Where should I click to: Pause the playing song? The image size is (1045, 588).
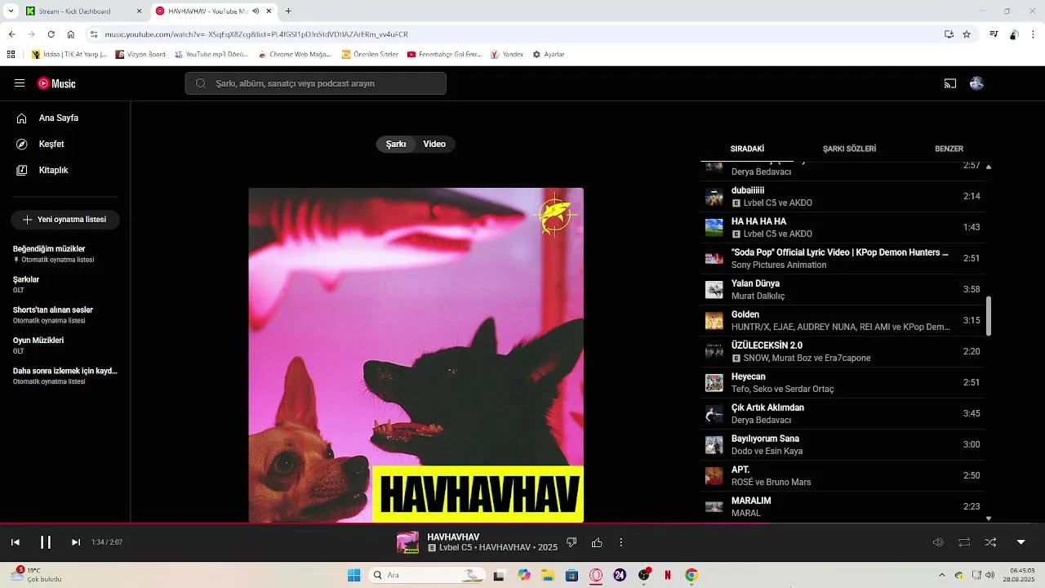[x=46, y=542]
